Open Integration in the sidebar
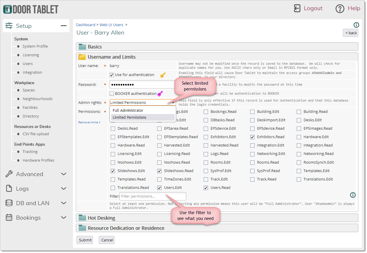367x253 pixels. [32, 73]
